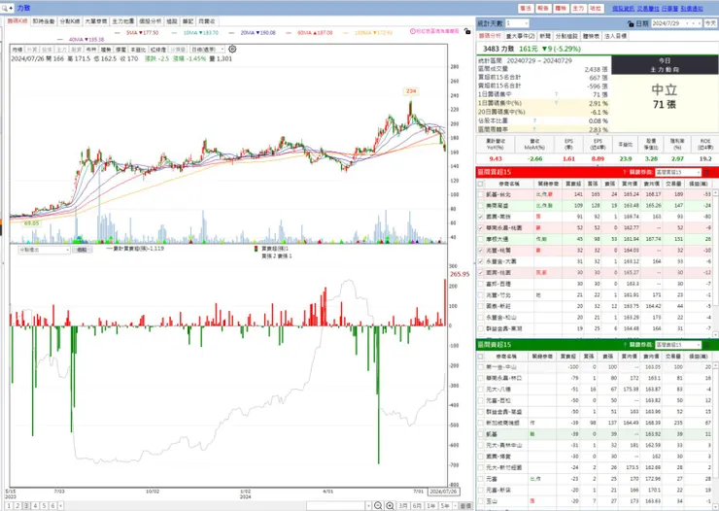Open the 體檢表 tab
Screen dimensions: 719x511
pyautogui.click(x=591, y=36)
